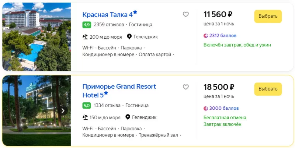The image size is (295, 148).
Task: Click purple bonus icon by 2312 баллов
Action: [x=206, y=36]
